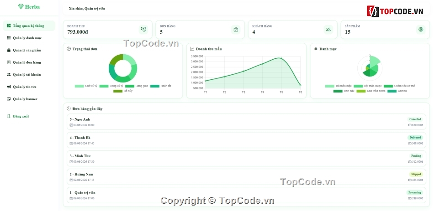Log out via Đăng xuất link
The image size is (434, 211).
29,116
